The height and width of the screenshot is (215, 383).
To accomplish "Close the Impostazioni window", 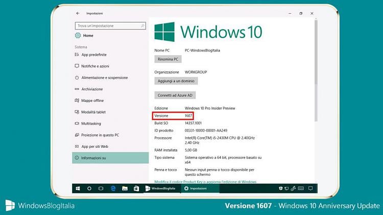I will [x=312, y=13].
